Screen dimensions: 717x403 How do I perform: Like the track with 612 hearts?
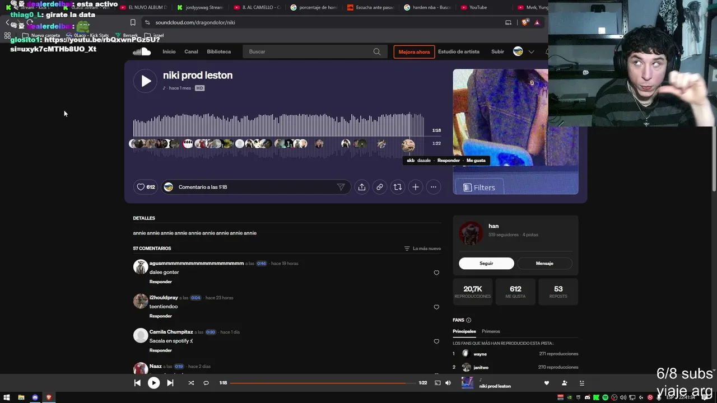[146, 187]
